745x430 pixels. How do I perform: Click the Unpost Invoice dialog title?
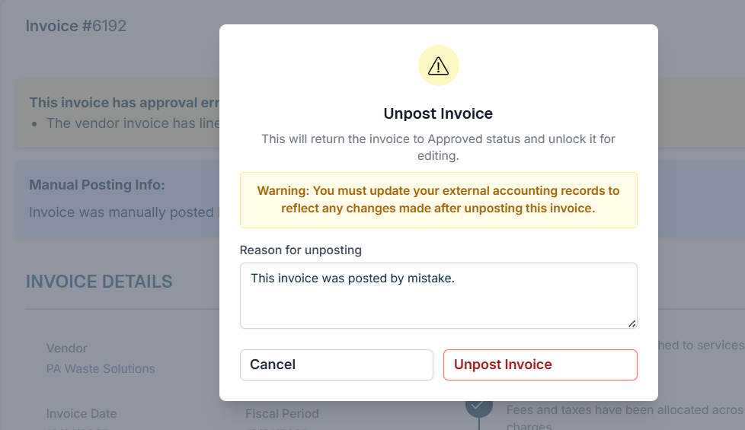438,113
